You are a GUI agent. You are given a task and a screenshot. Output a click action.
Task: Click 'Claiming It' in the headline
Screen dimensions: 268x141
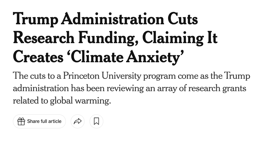[180, 38]
